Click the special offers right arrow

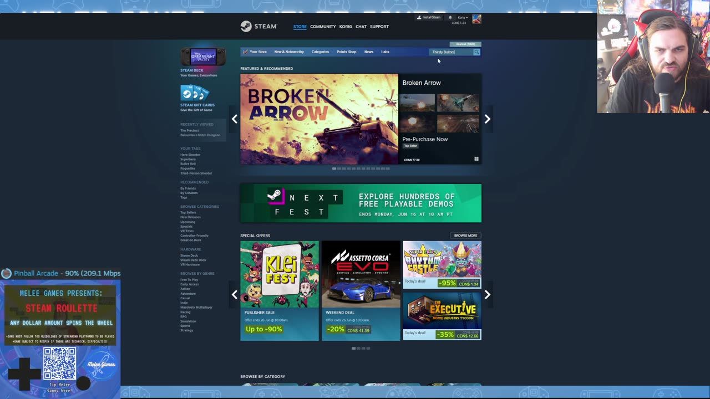487,295
